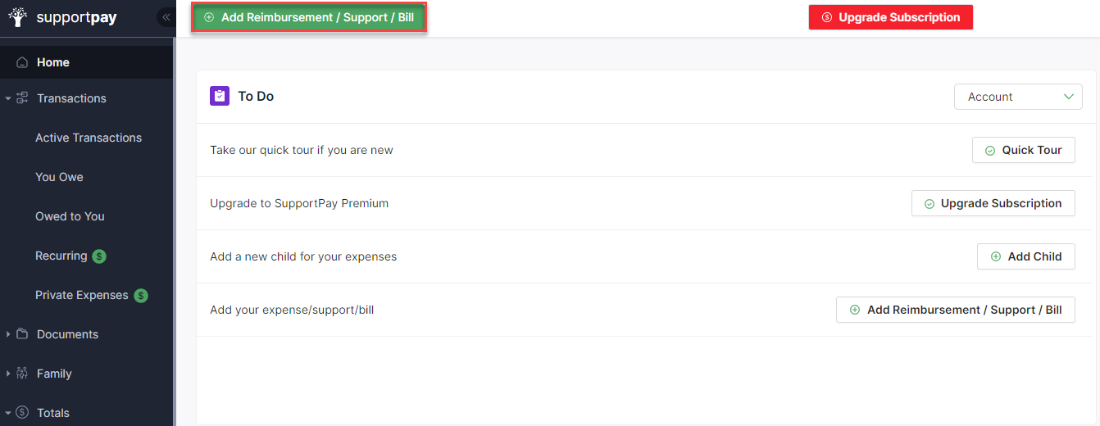This screenshot has width=1100, height=426.
Task: Click the purple To Do clipboard icon
Action: coord(219,97)
